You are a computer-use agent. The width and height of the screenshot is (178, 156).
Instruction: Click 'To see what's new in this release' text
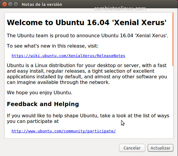click(x=52, y=46)
